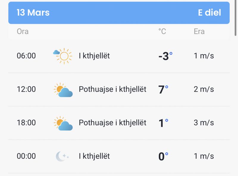
Task: Click the sunny icon at 06:00
Action: 63,56
